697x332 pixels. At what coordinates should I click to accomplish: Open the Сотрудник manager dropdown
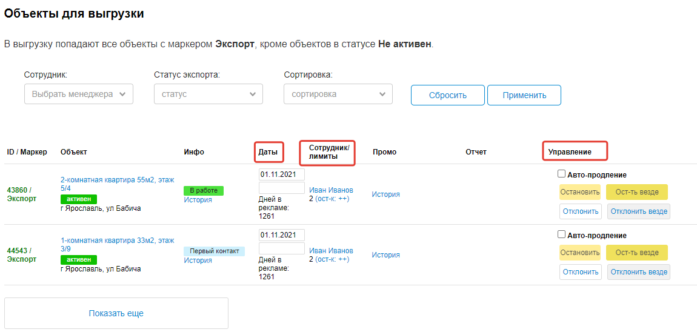pyautogui.click(x=78, y=94)
